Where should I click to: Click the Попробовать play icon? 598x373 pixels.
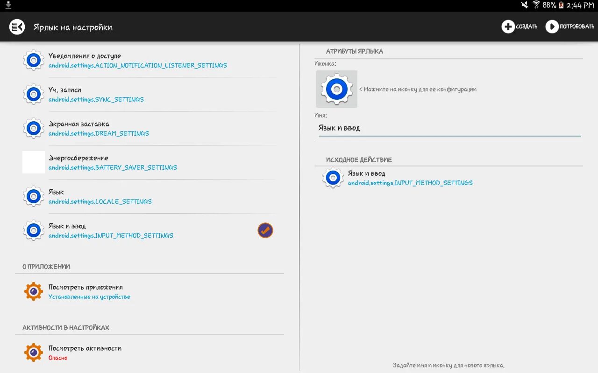click(x=552, y=27)
